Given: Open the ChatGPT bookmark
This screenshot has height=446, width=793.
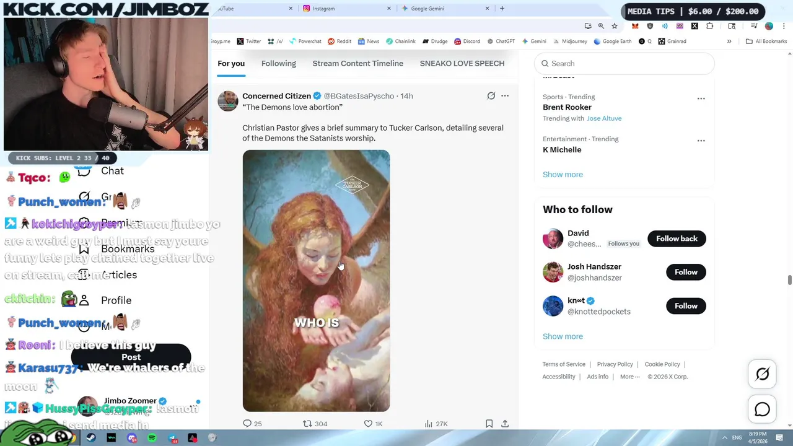Looking at the screenshot, I should point(501,42).
